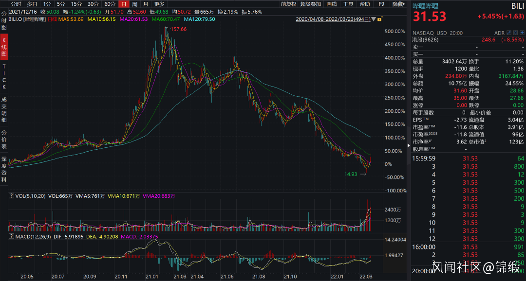Open the 工具 menu
This screenshot has height=281, width=526.
tap(348, 4)
